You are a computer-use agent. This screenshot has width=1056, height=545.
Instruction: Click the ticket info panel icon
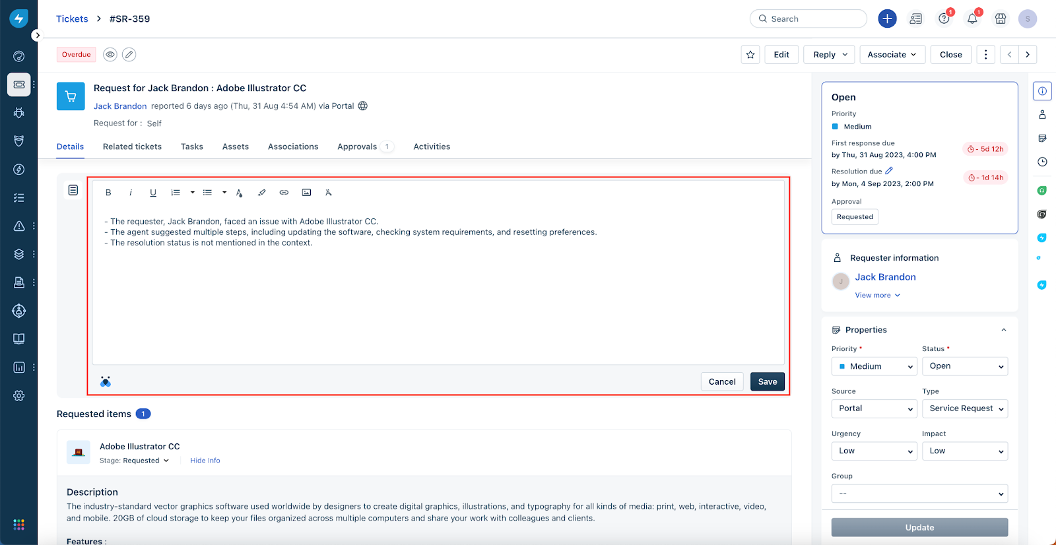tap(1042, 91)
